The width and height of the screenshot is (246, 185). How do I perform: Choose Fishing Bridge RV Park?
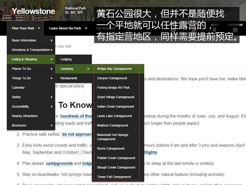point(113,88)
